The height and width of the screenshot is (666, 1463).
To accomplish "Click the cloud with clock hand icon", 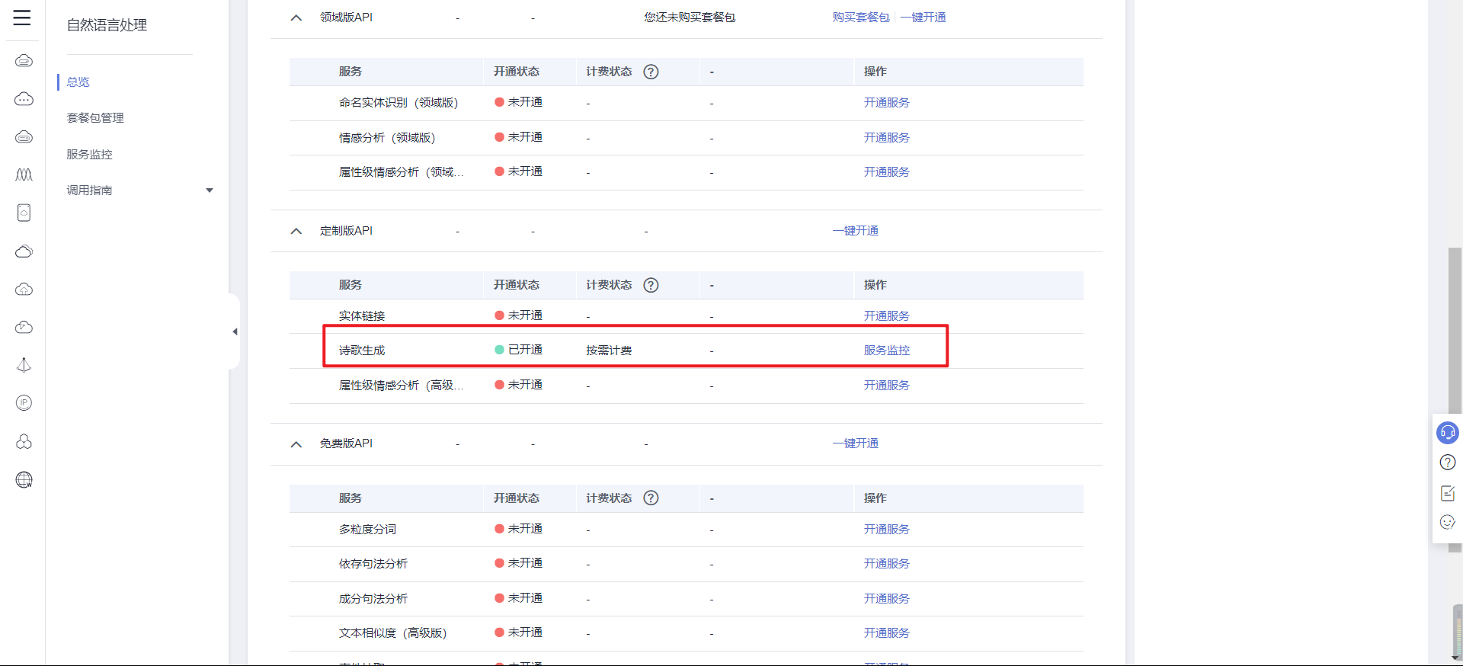I will (x=24, y=328).
